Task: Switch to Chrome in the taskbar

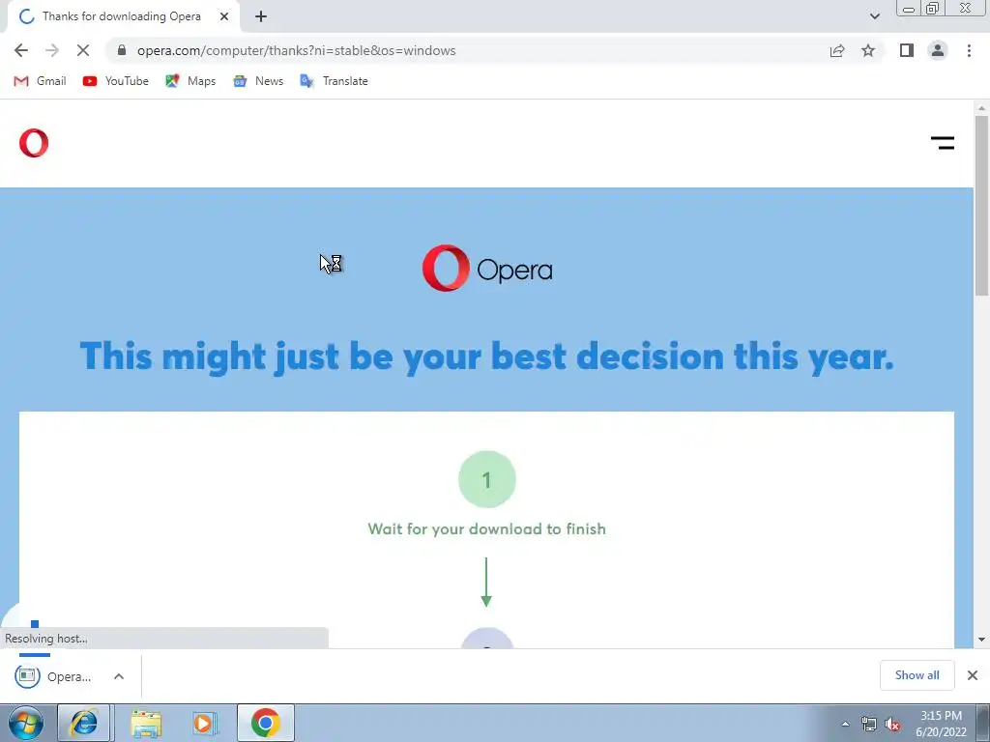Action: click(x=265, y=723)
